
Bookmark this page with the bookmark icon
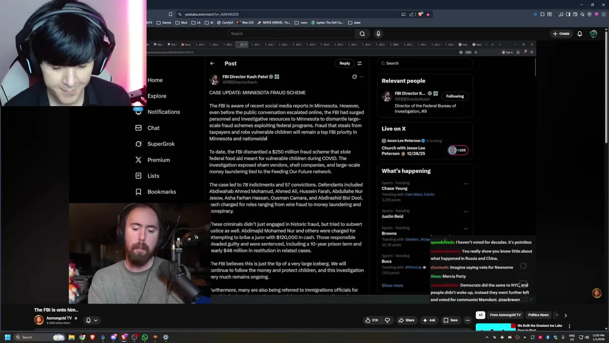(170, 14)
